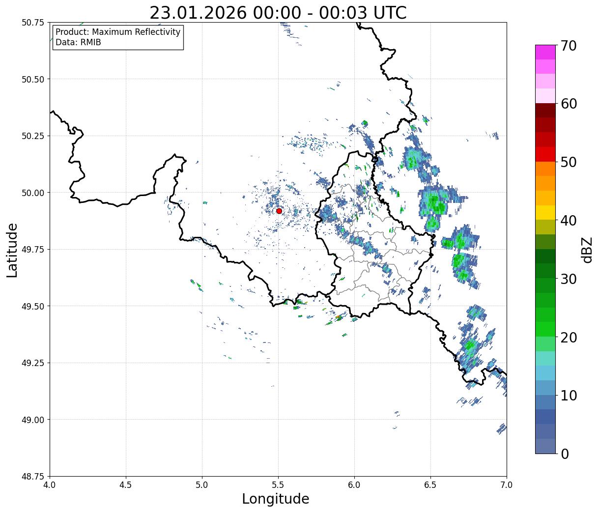Click the latitude tick label 50.75
The image size is (599, 511).
(x=33, y=23)
